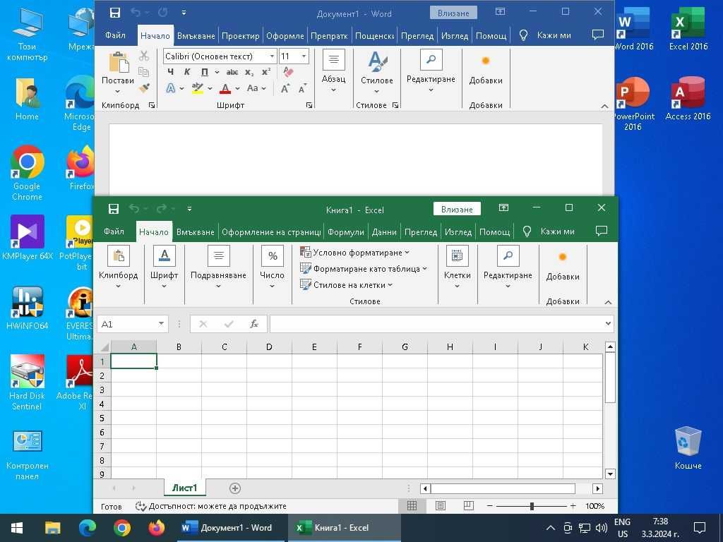Toggle superscript formatting in Word
Screen dimensions: 723x542
[266, 72]
